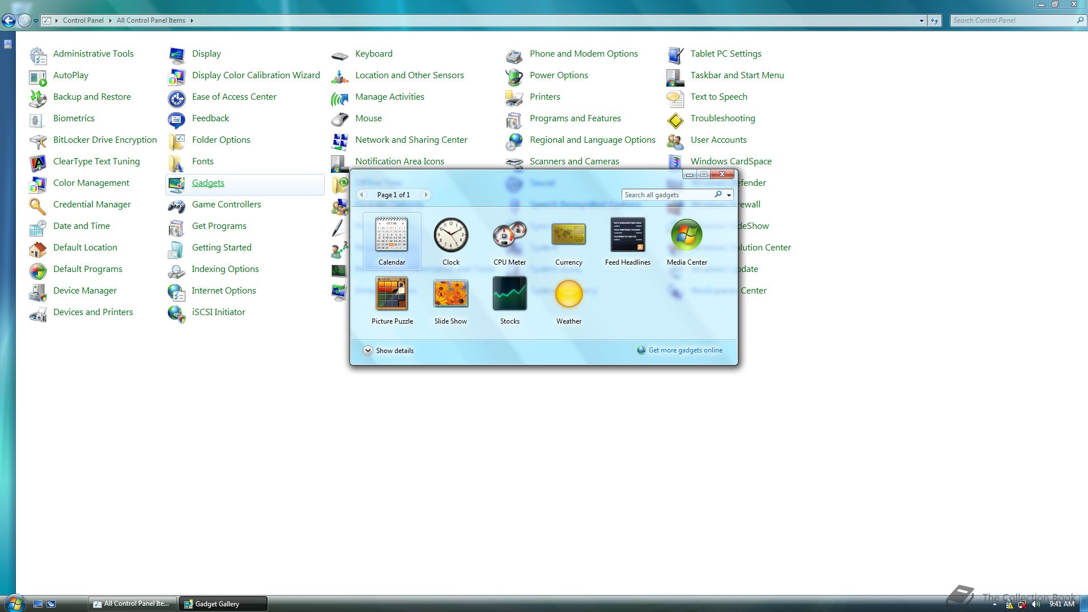The height and width of the screenshot is (612, 1088).
Task: Select the Currency gadget icon
Action: tap(569, 234)
